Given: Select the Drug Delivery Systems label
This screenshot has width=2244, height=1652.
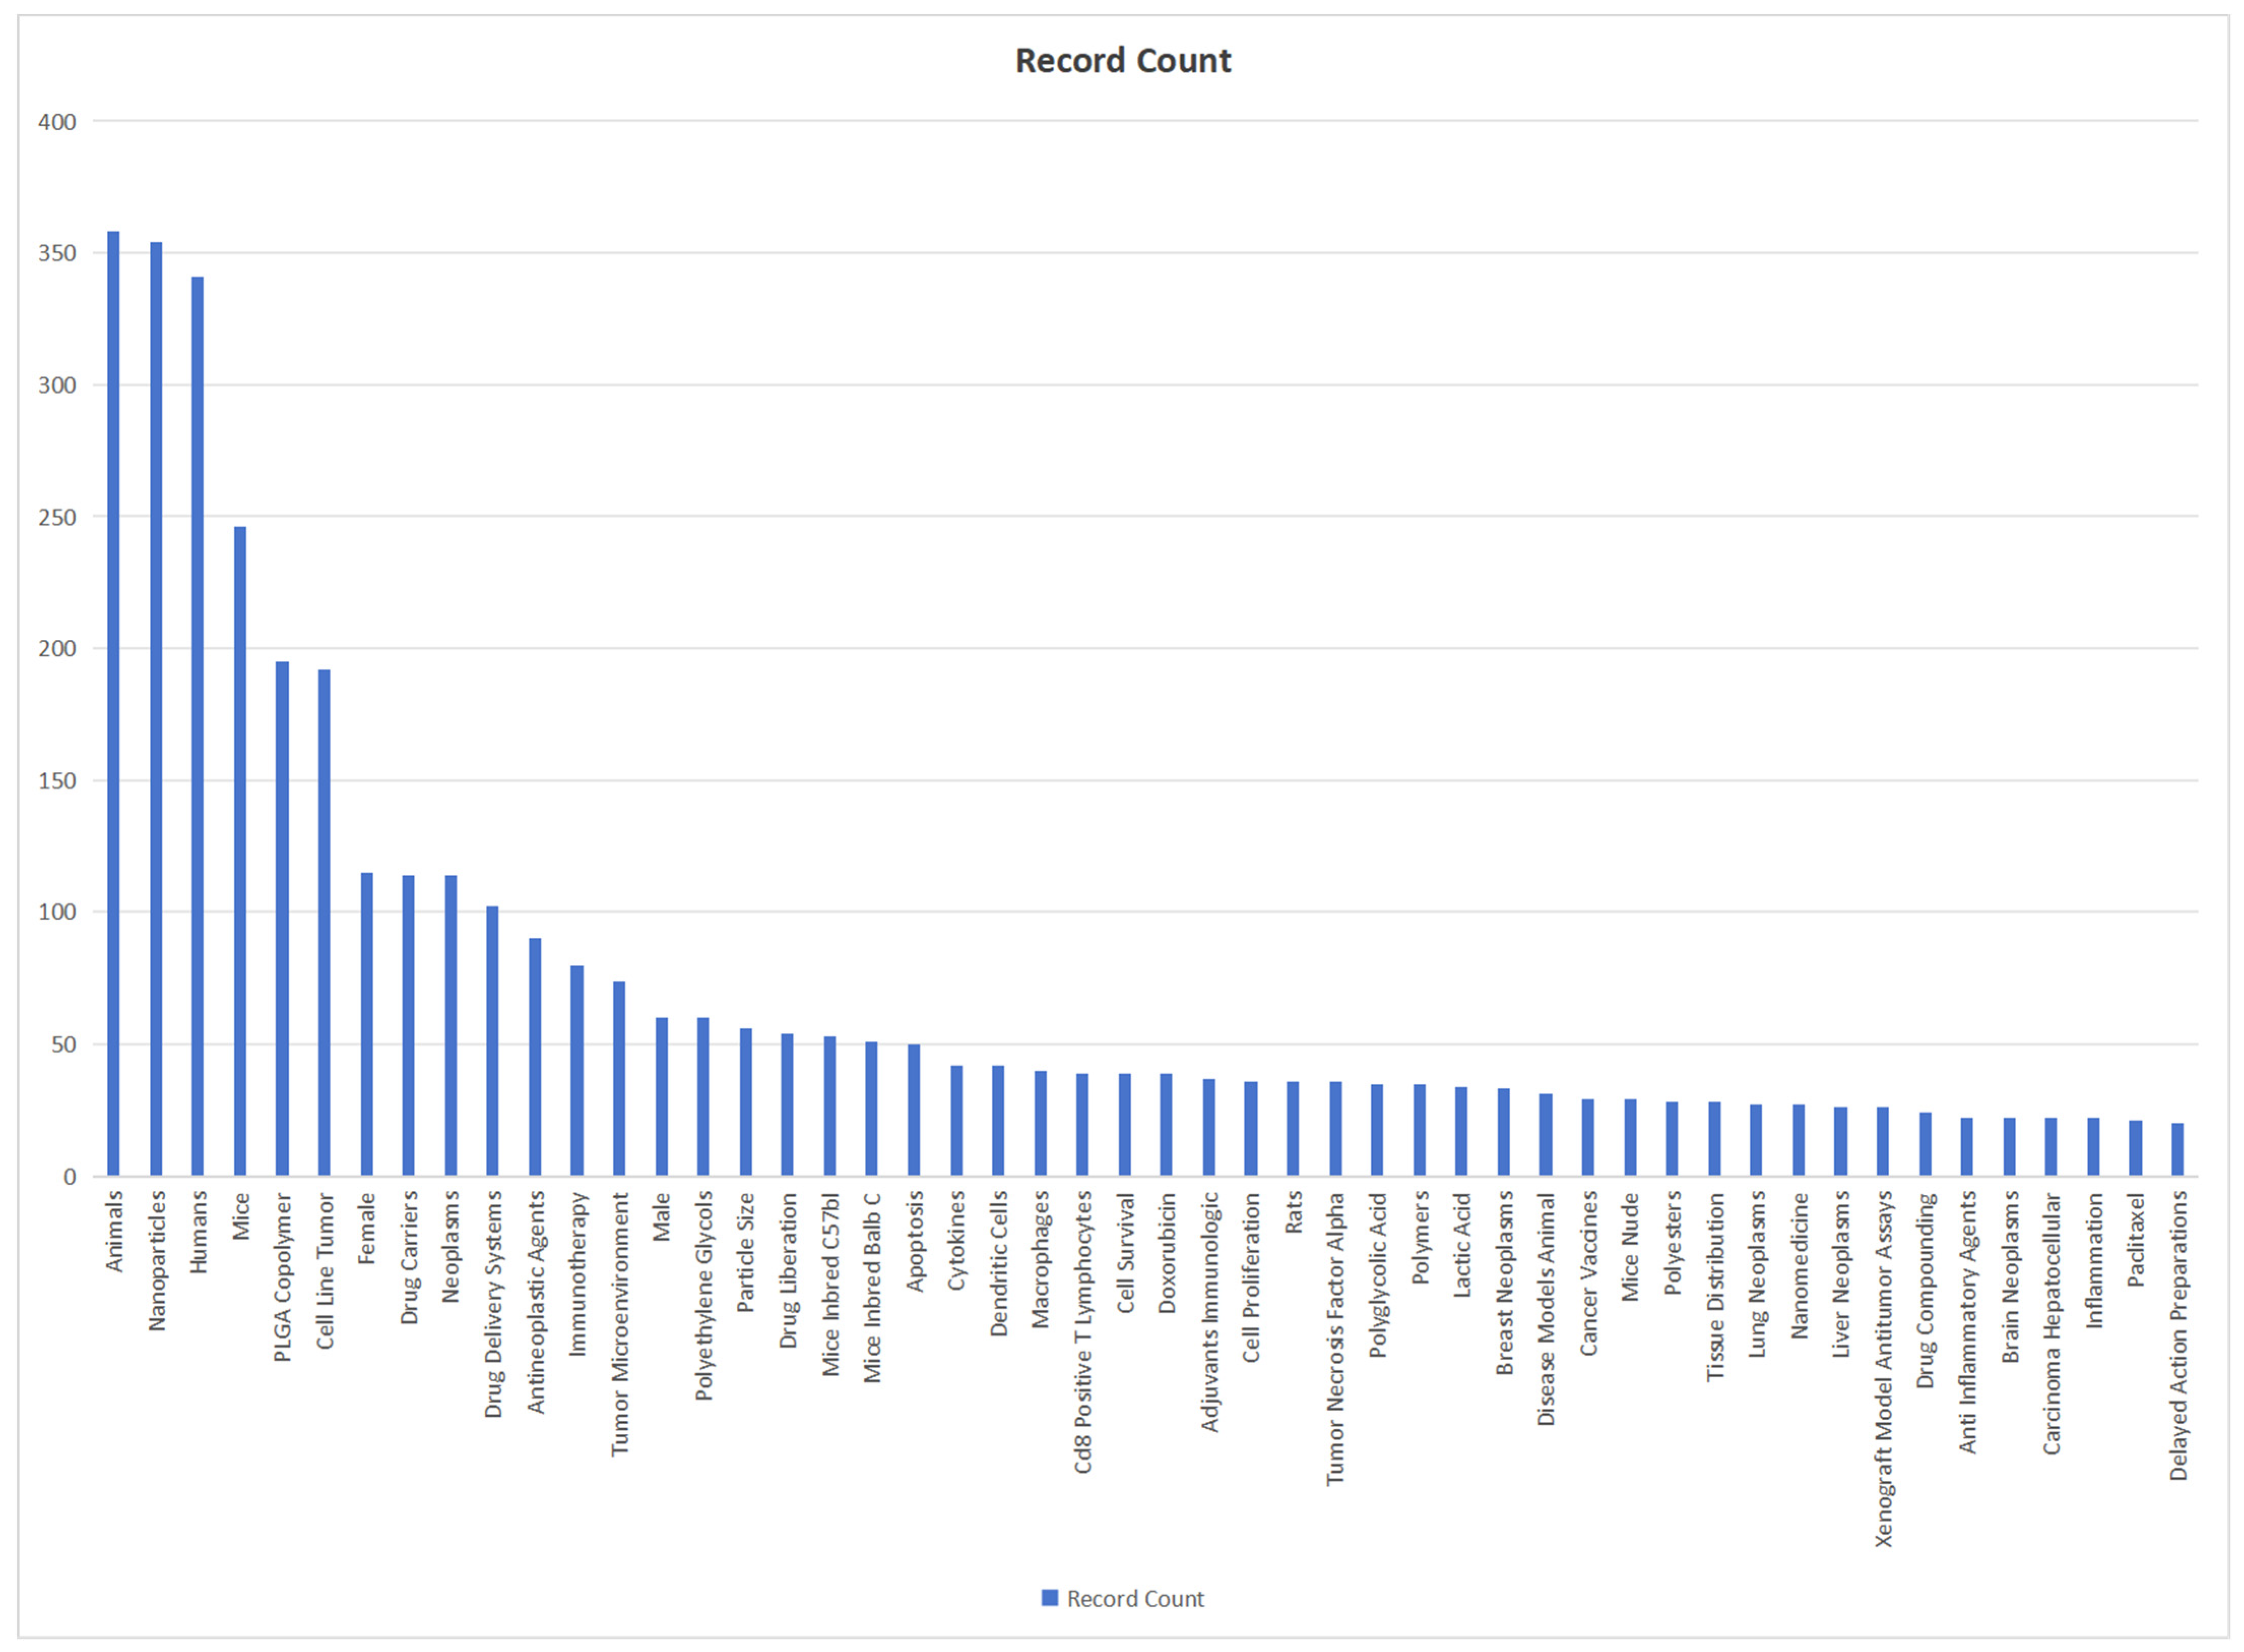Looking at the screenshot, I should [x=493, y=1304].
